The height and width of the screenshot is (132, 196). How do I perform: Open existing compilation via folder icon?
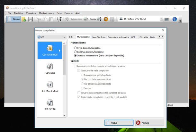tap(24, 19)
